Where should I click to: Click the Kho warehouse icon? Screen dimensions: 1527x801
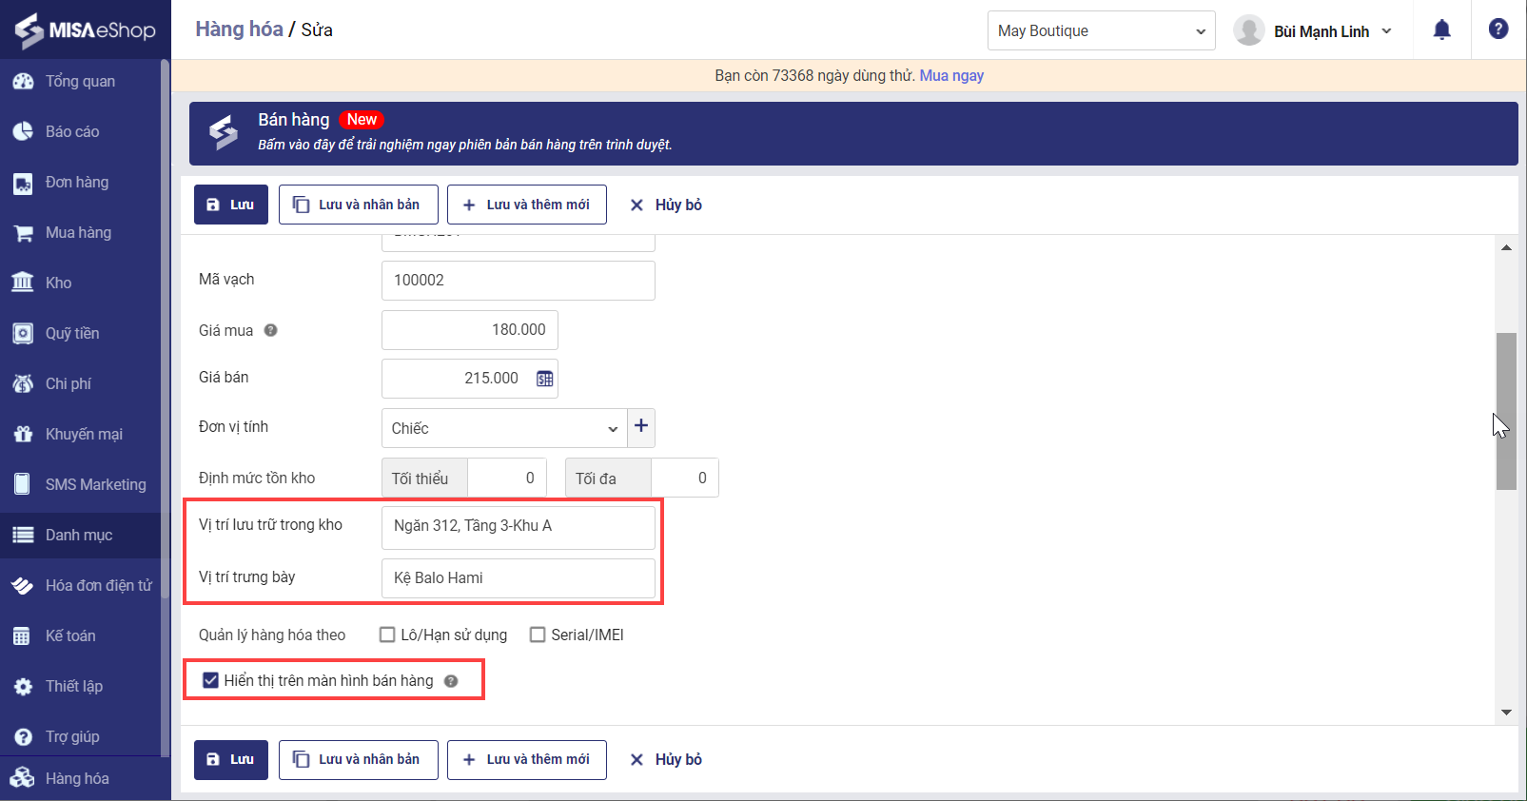pos(23,283)
